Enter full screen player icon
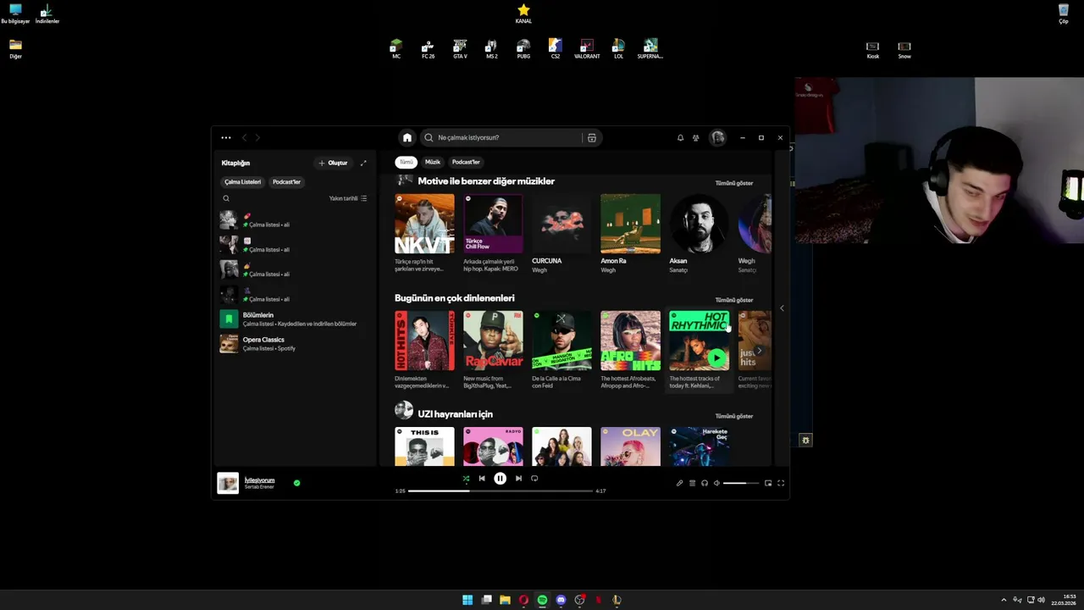 [781, 483]
